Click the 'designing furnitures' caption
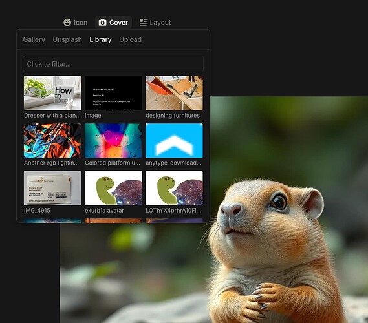The width and height of the screenshot is (368, 323). coord(173,116)
